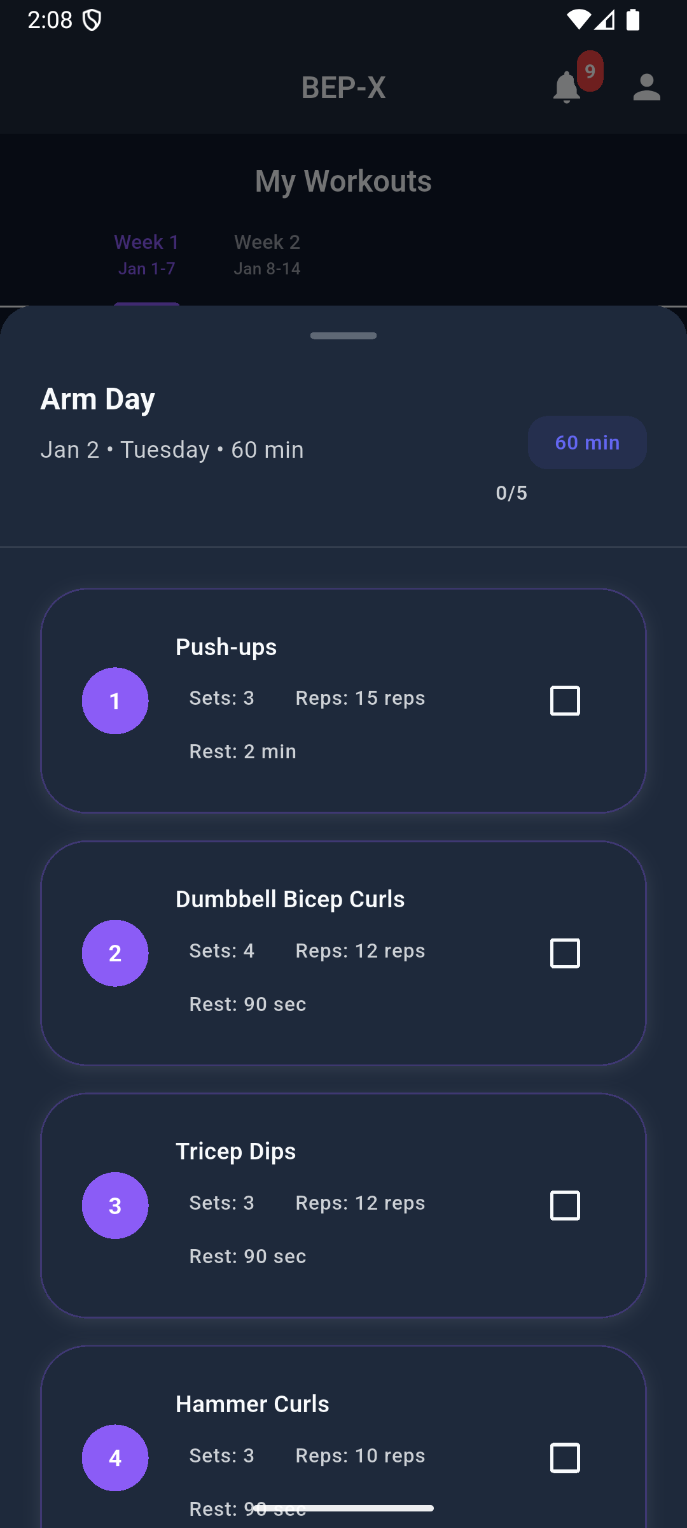Screen dimensions: 687x1528
Task: Tap the 0/5 progress indicator
Action: coord(511,493)
